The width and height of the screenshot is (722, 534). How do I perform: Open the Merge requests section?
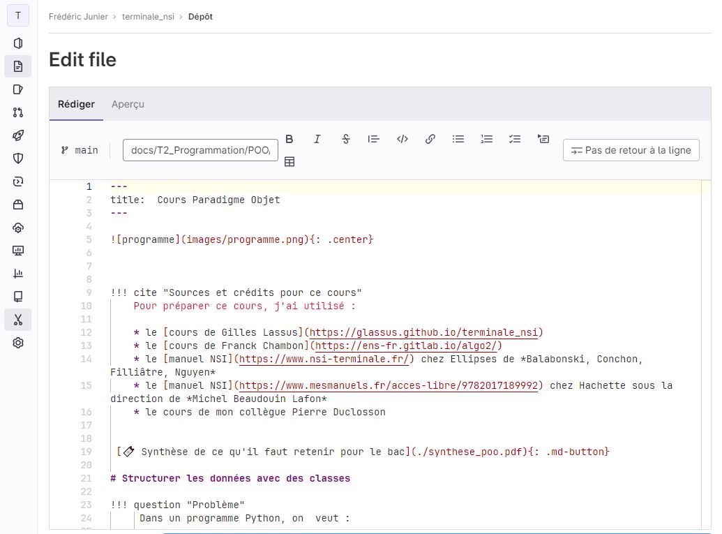tap(17, 112)
